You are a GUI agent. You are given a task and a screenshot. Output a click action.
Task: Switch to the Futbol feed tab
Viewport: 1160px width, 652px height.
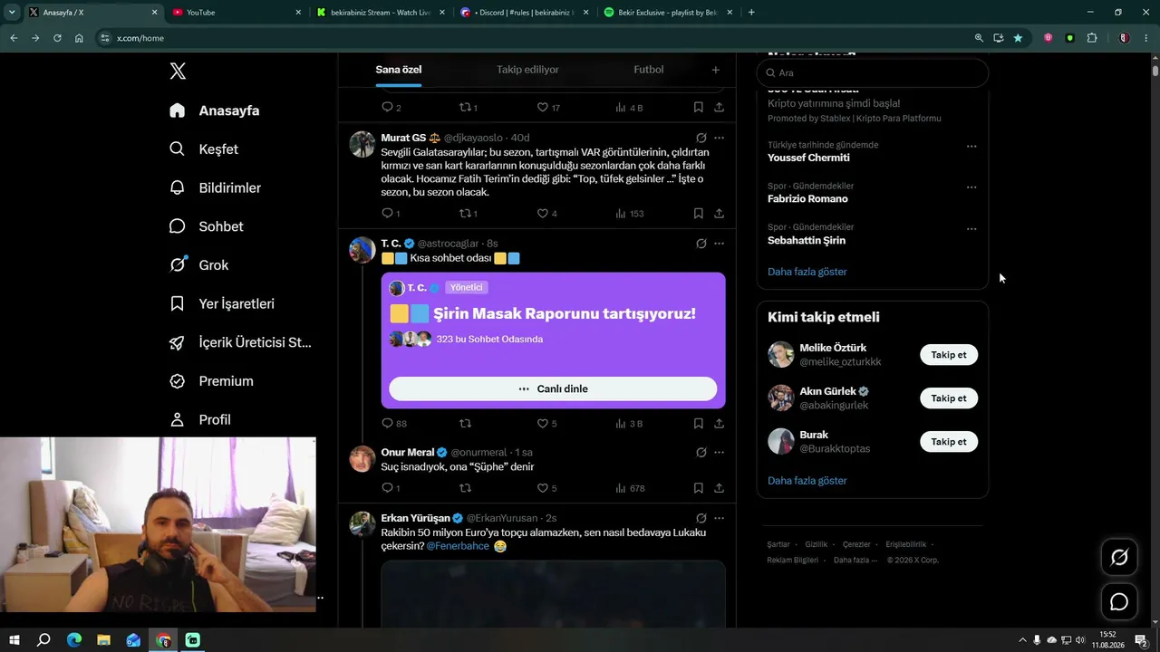[649, 70]
